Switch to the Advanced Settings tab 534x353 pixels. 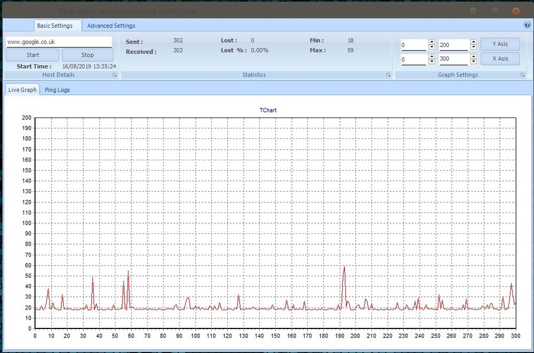click(111, 26)
